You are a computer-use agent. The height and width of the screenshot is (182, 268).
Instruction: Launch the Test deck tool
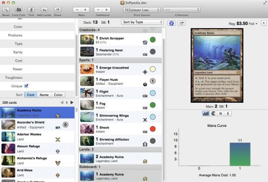coord(31,10)
